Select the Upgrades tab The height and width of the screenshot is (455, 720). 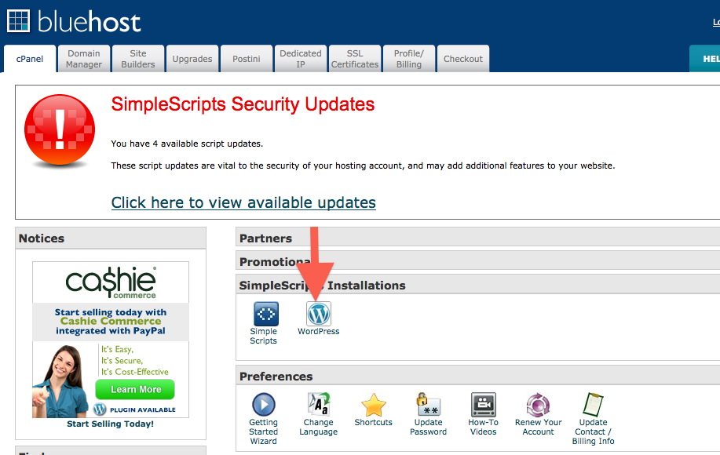tap(192, 59)
